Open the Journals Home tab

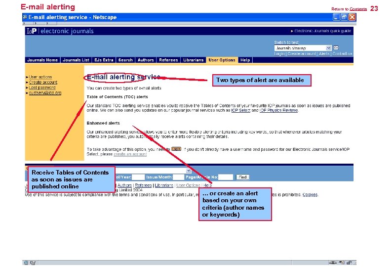pos(42,60)
